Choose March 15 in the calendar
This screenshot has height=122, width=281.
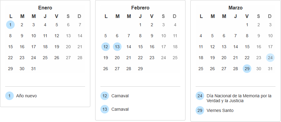[247, 47]
